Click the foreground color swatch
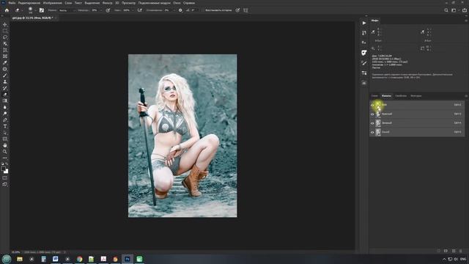Viewport: 469px width, 264px height. [3, 169]
